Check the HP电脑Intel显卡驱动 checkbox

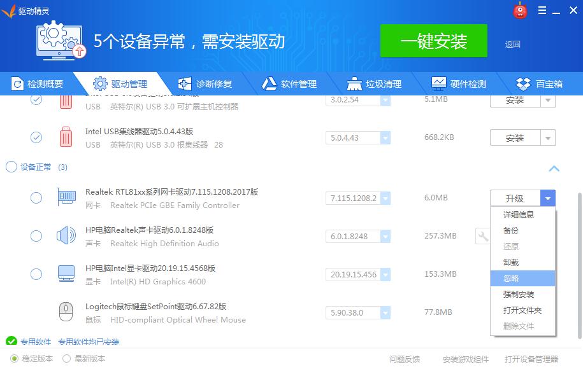point(36,274)
